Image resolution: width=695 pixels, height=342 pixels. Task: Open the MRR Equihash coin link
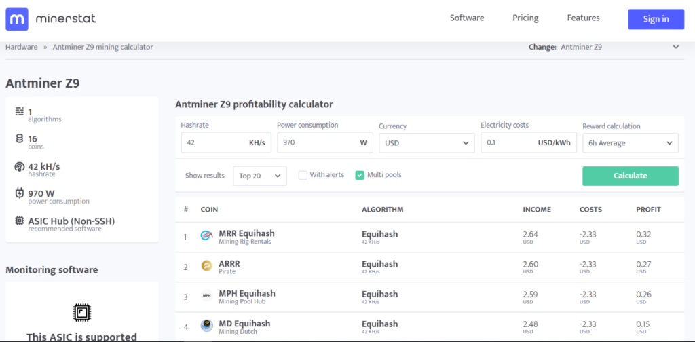click(247, 234)
